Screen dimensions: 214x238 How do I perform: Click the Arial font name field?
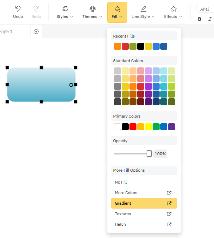click(206, 9)
